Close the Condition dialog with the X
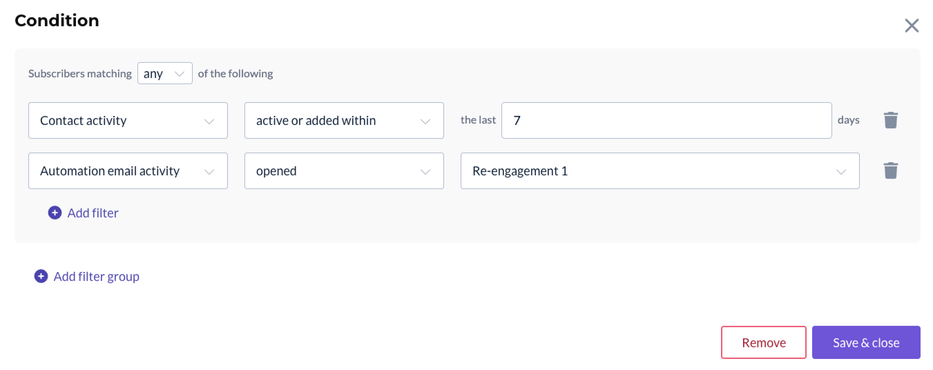Image resolution: width=933 pixels, height=370 pixels. (x=911, y=26)
